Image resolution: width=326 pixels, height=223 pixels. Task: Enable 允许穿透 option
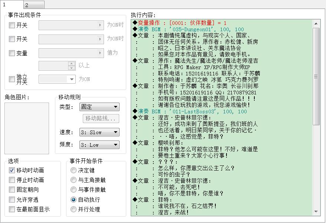[12, 200]
